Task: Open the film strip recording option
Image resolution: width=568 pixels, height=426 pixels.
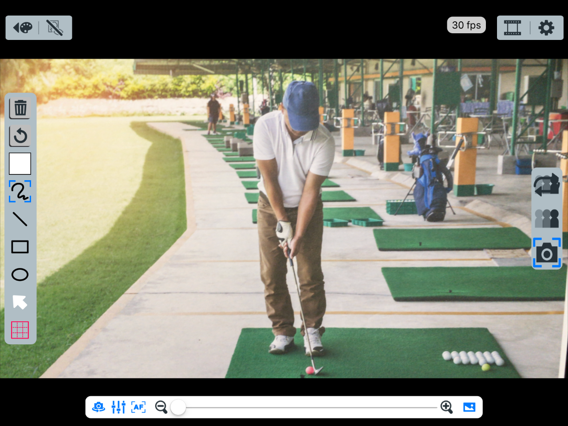Action: 513,28
